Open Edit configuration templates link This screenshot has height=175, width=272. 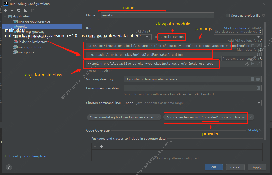pos(27,156)
